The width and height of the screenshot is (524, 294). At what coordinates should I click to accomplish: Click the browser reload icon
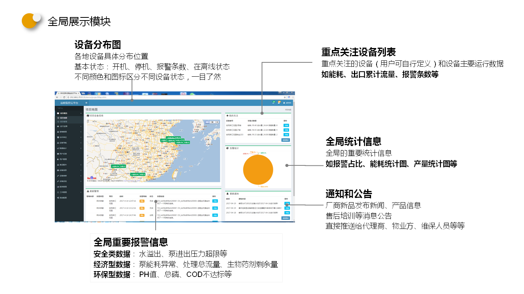64,97
